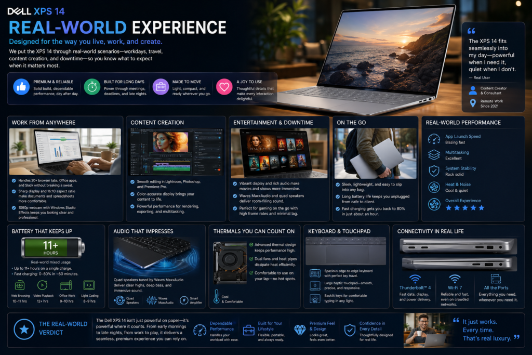Click the Light Coding icon
532x355 pixels.
click(x=89, y=285)
